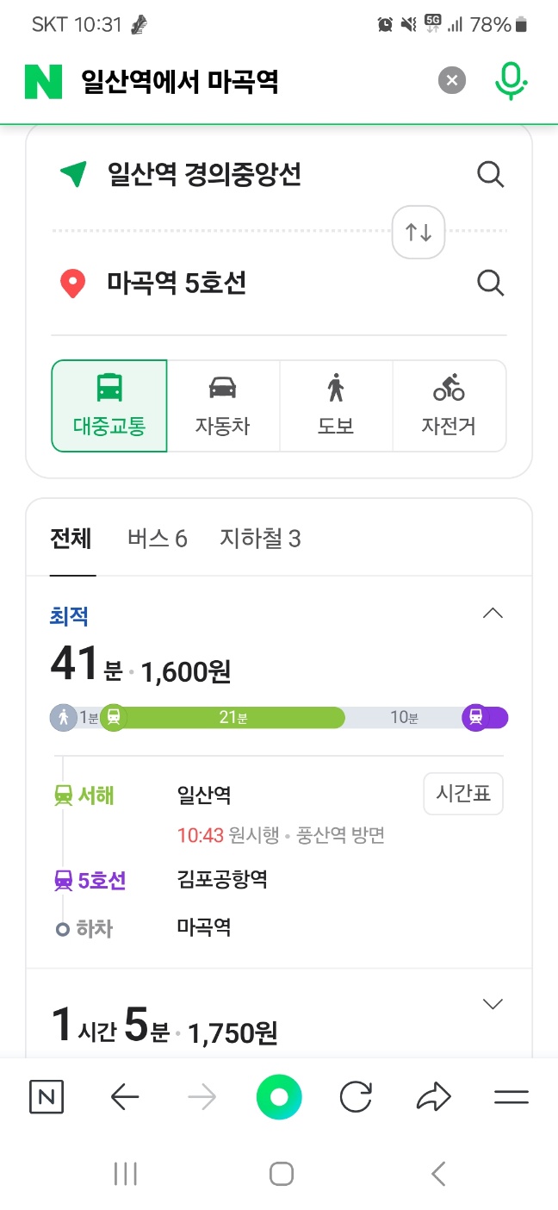Image resolution: width=558 pixels, height=1210 pixels.
Task: Select the 도보 walking mode icon
Action: pyautogui.click(x=336, y=405)
